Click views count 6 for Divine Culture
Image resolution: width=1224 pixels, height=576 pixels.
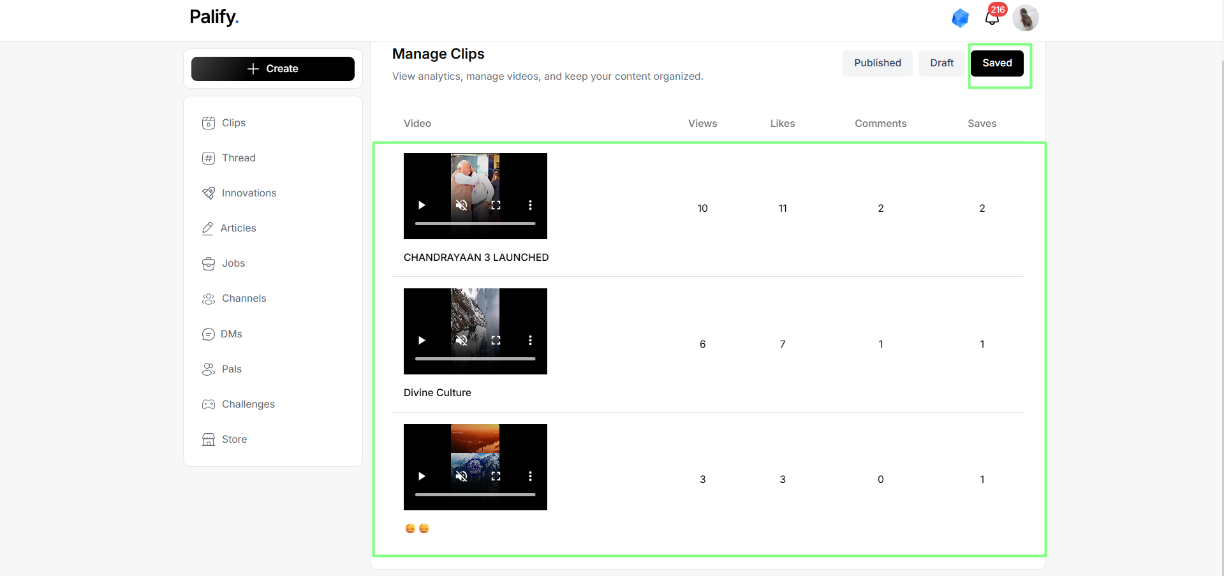[702, 344]
